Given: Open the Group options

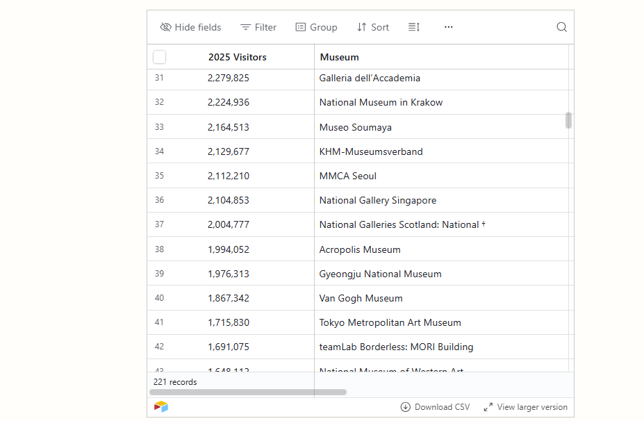Looking at the screenshot, I should [316, 27].
